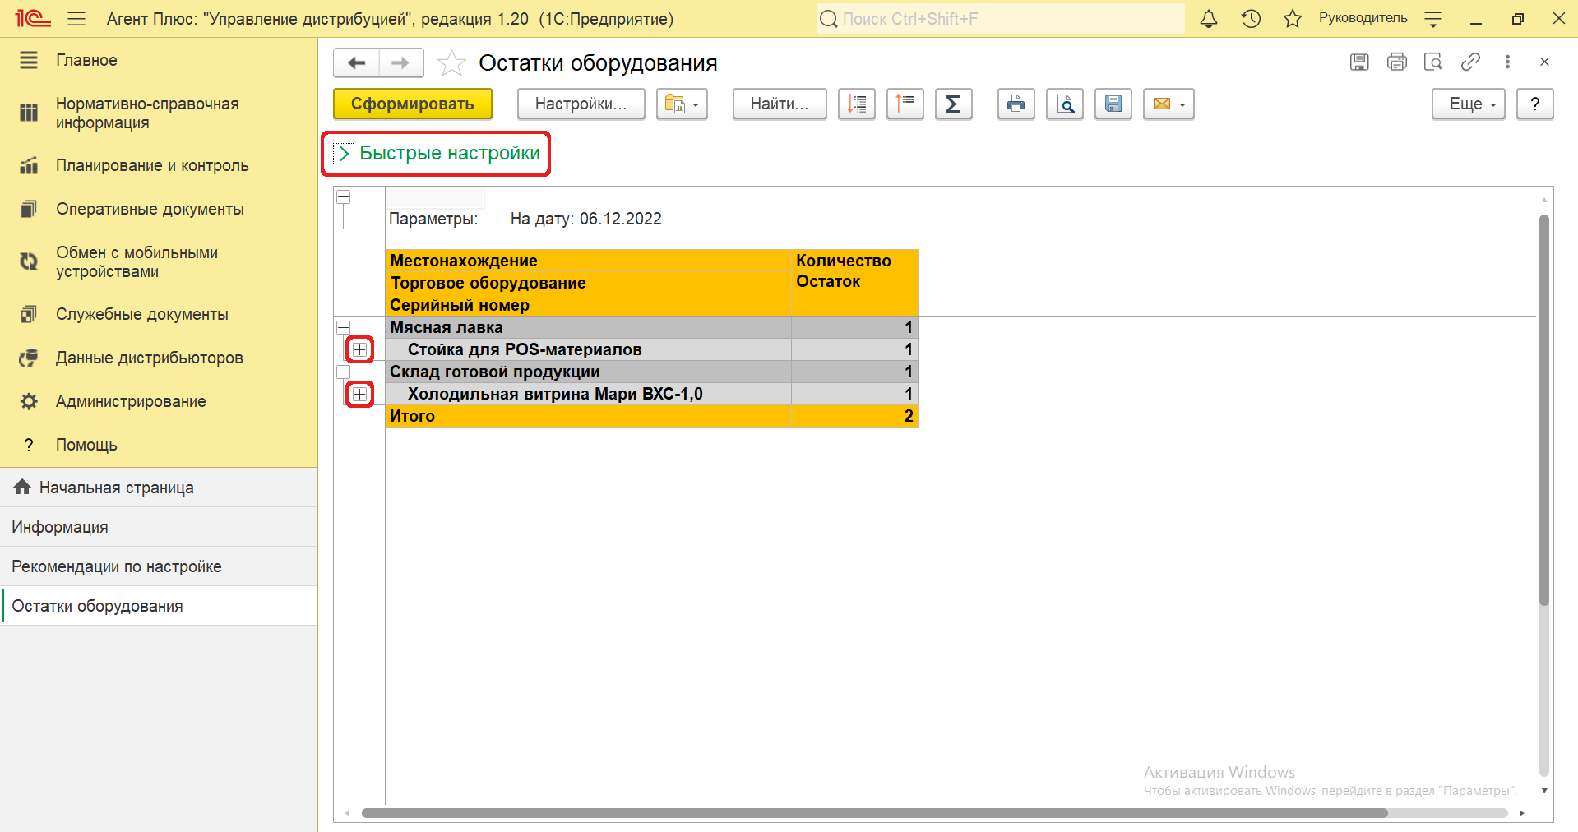Collapse all groups toolbar icon
1578x832 pixels.
pyautogui.click(x=905, y=104)
